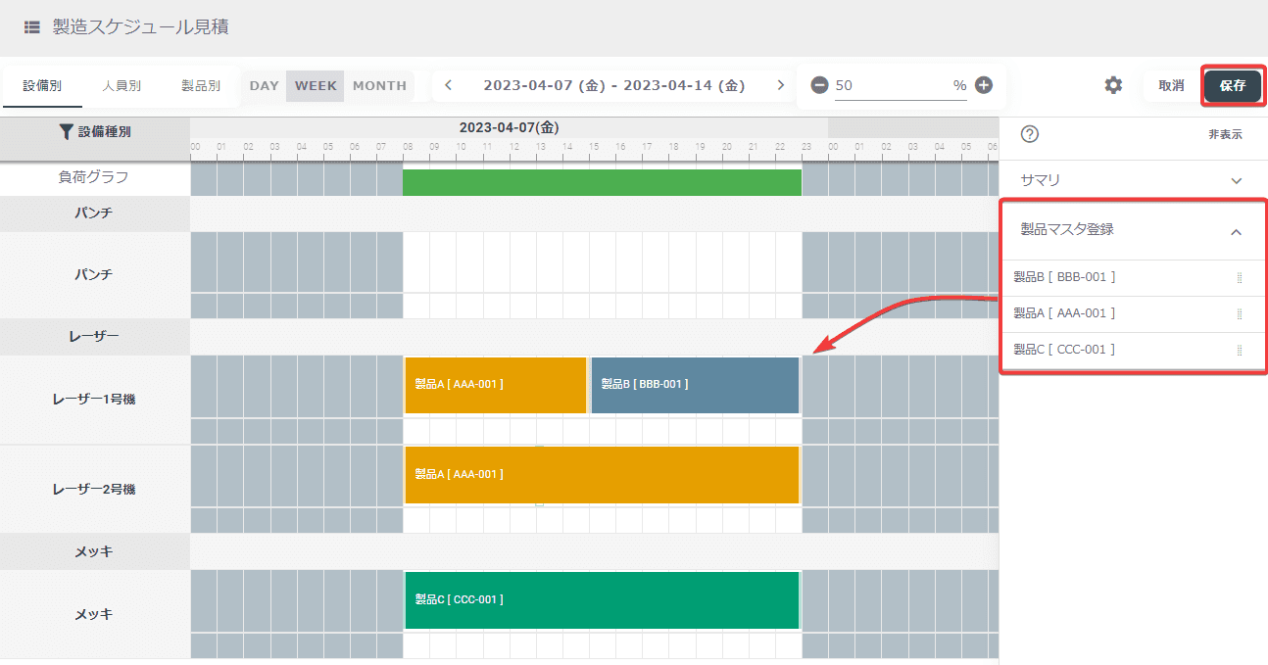Click the 保存 button
Image resolution: width=1268 pixels, height=665 pixels.
click(1233, 85)
